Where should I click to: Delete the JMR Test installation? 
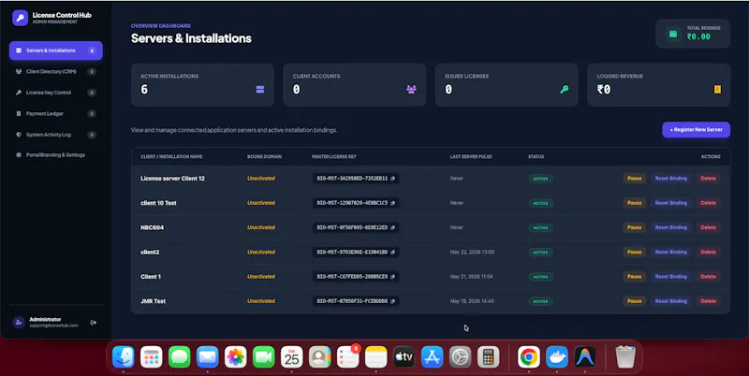click(x=708, y=301)
